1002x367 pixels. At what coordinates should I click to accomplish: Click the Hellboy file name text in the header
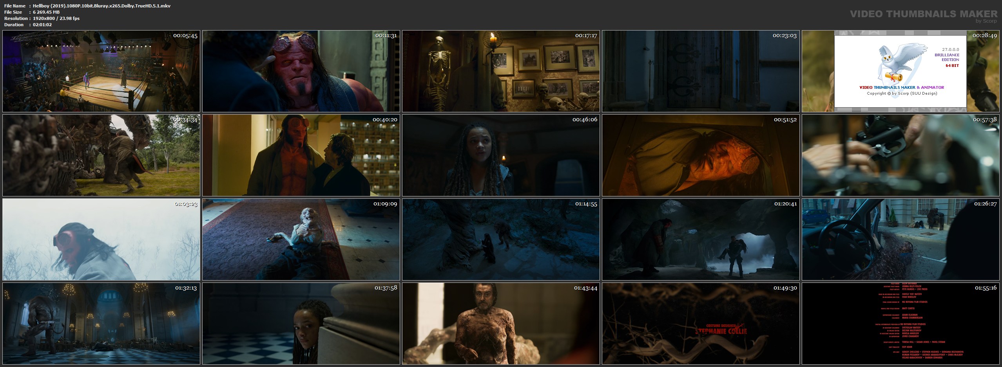tap(101, 6)
